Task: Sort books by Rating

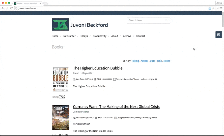Action: 135,61
